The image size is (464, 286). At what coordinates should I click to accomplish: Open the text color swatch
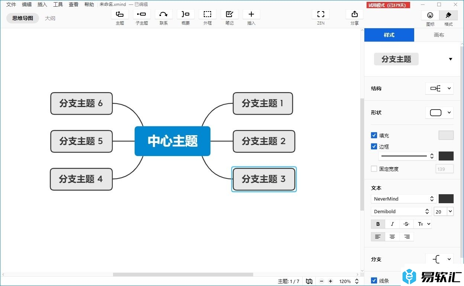446,199
